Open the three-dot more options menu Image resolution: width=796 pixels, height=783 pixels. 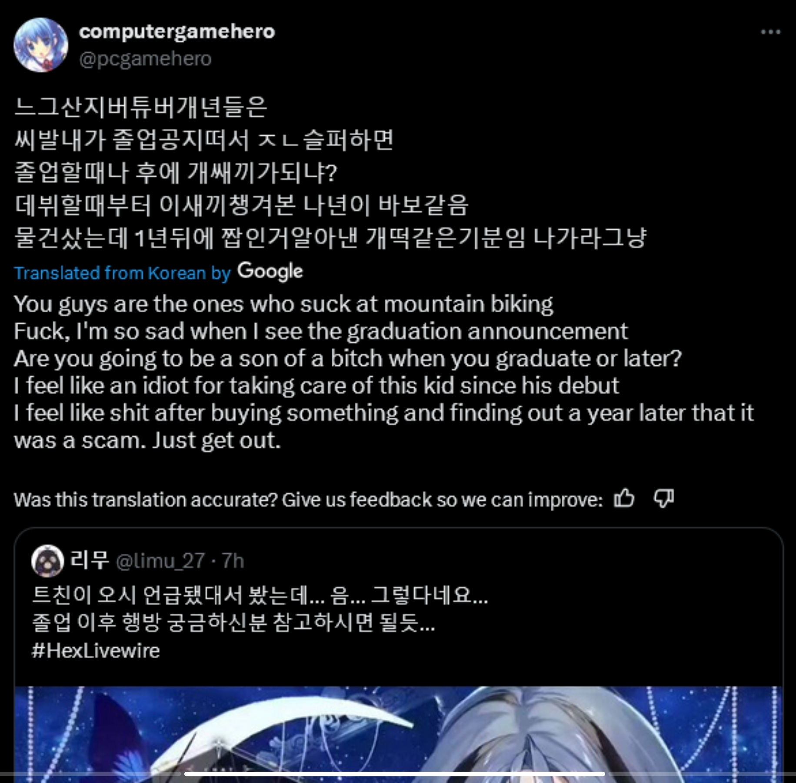click(x=770, y=32)
